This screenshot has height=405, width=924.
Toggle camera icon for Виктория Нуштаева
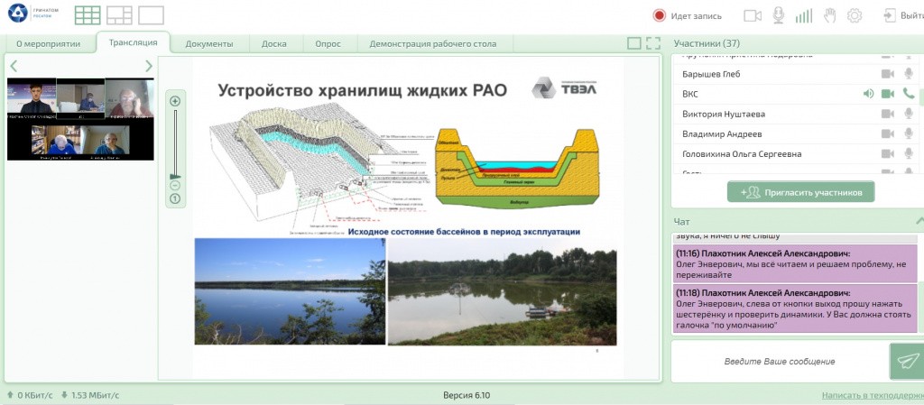(888, 114)
